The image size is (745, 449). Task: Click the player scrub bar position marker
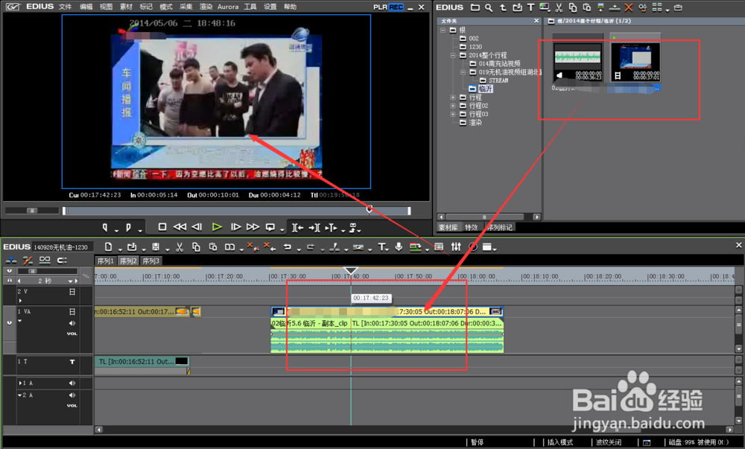(370, 209)
